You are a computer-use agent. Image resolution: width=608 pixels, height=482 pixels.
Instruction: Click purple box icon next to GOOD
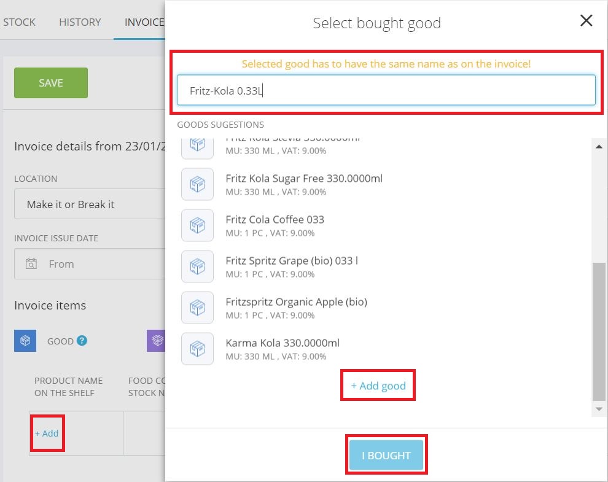click(156, 340)
